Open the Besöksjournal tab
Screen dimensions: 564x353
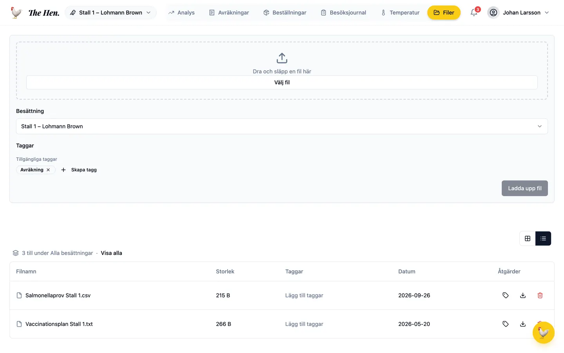click(343, 13)
